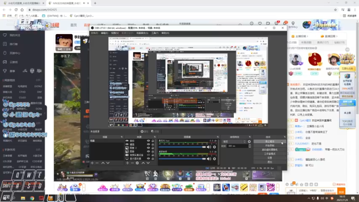The height and width of the screenshot is (202, 359).
Task: Pop out the Audio Mixer dock icon
Action: point(218,137)
